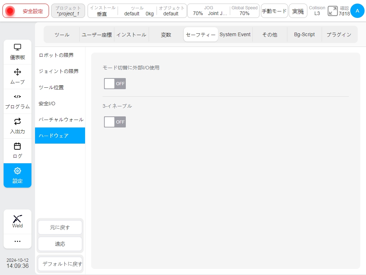Image resolution: width=366 pixels, height=275 pixels.
Task: Switch to the 変数 tab
Action: coord(166,35)
